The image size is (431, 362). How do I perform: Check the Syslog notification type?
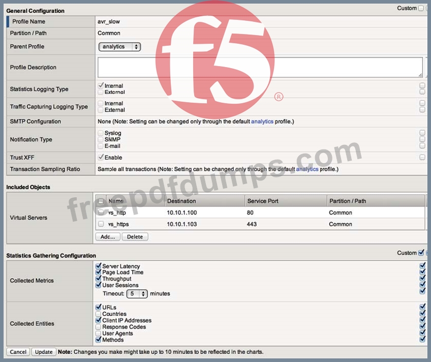tap(101, 133)
